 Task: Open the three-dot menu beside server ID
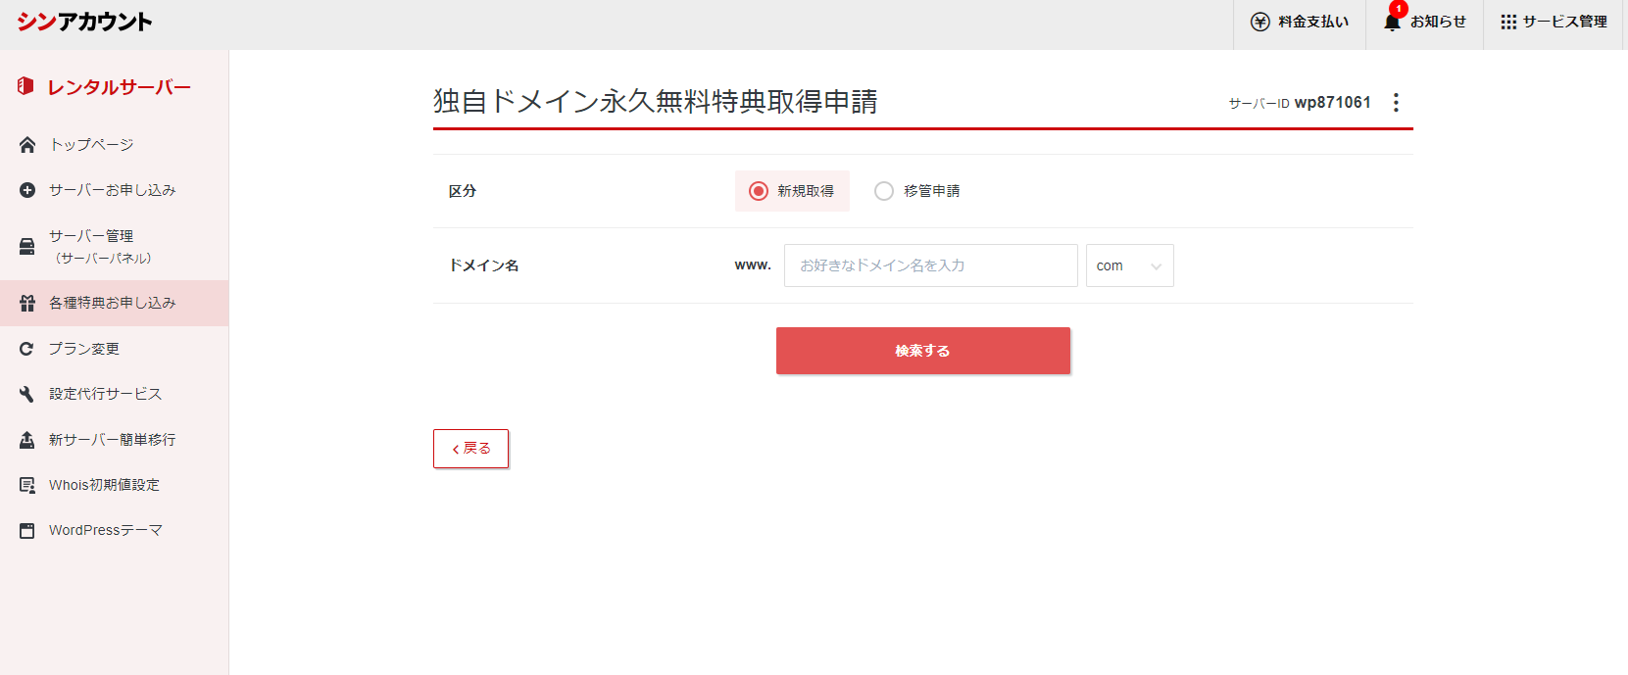pyautogui.click(x=1396, y=102)
